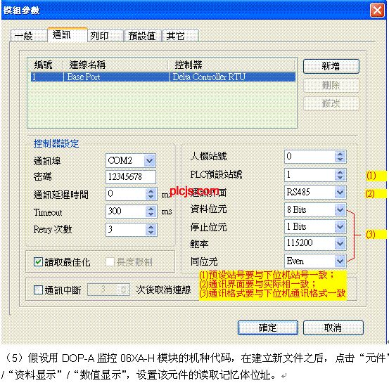Screen dimensions: 389x383
Task: Switch to the 預設值 tab
Action: pyautogui.click(x=143, y=36)
